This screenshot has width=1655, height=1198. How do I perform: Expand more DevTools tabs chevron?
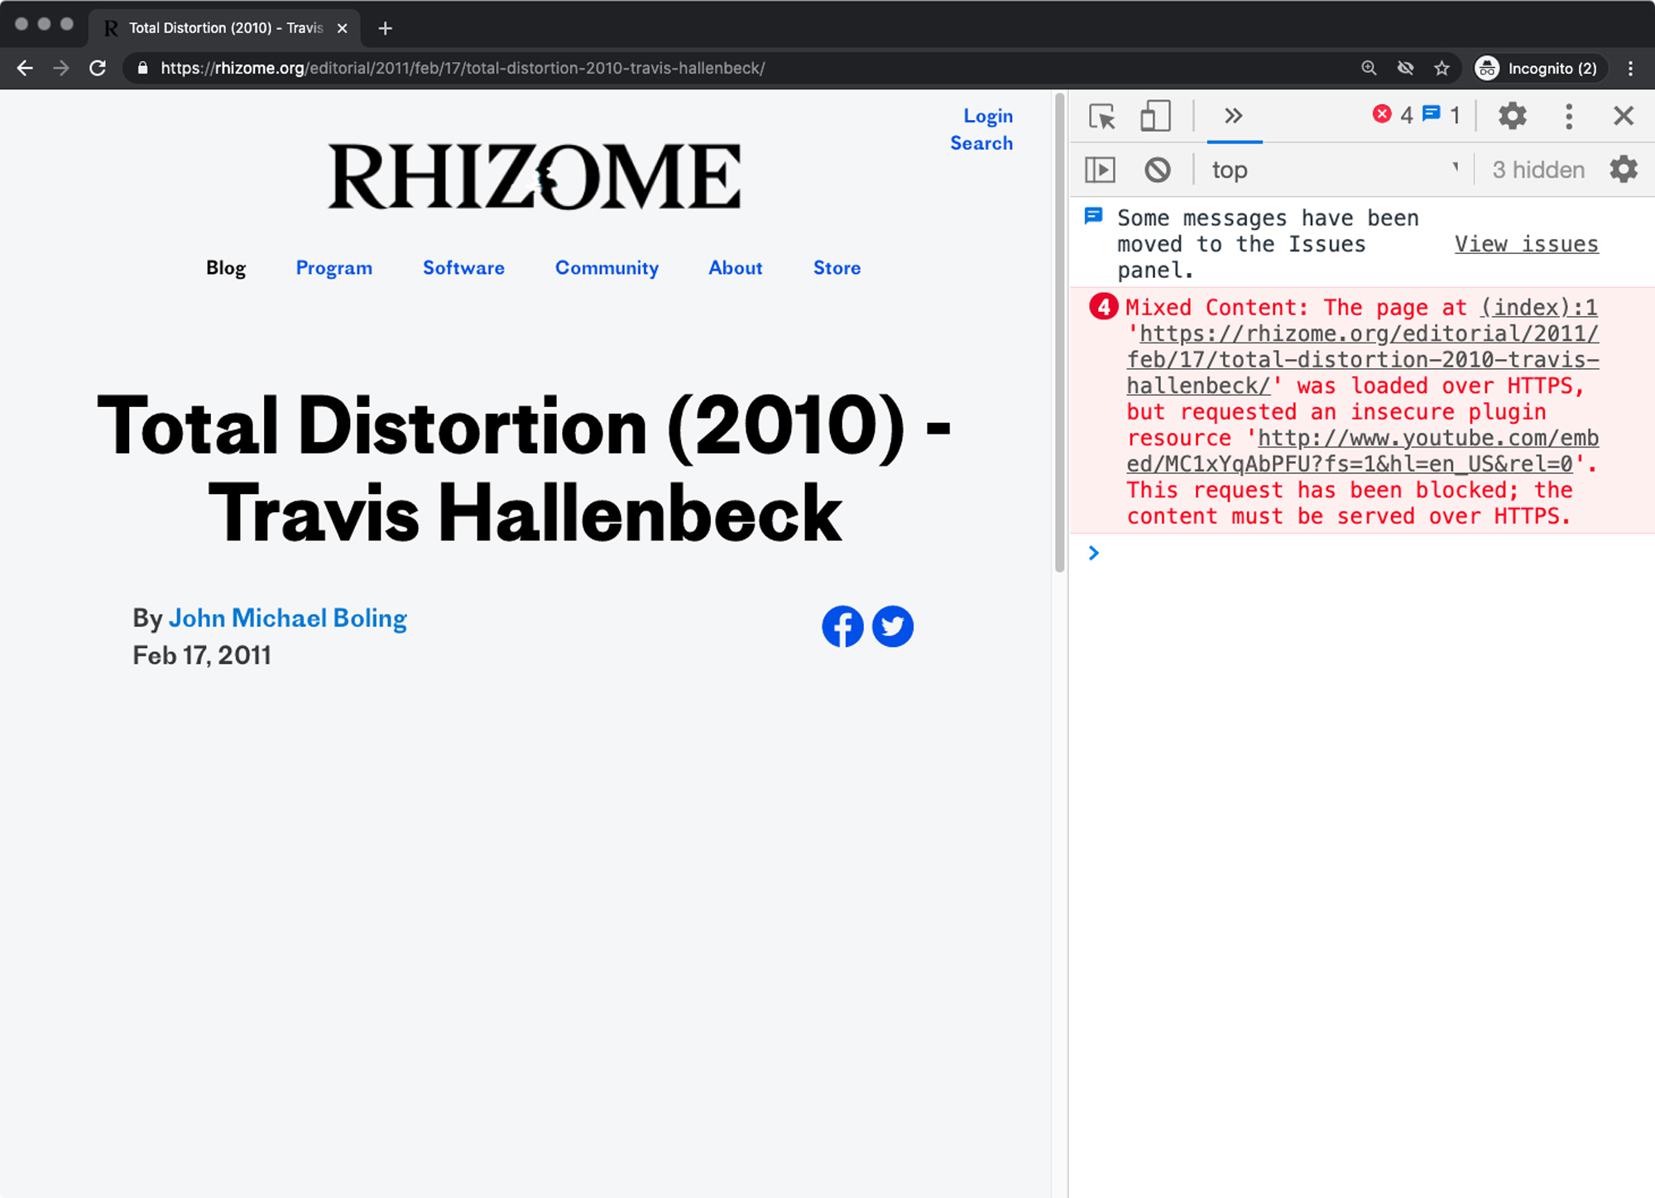coord(1233,116)
